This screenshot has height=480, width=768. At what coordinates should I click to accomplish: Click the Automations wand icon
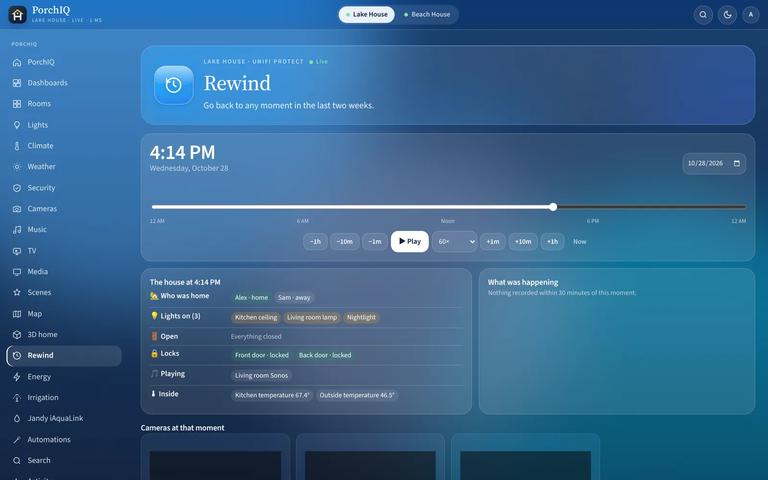17,440
